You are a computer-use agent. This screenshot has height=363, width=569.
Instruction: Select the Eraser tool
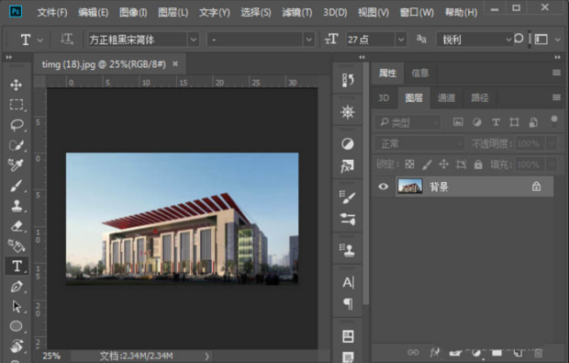[17, 226]
